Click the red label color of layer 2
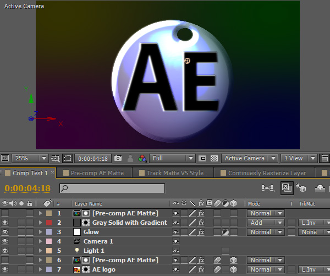The image size is (330, 276). tap(49, 223)
